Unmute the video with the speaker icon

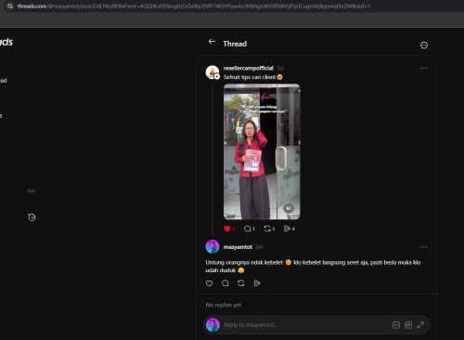click(x=289, y=208)
